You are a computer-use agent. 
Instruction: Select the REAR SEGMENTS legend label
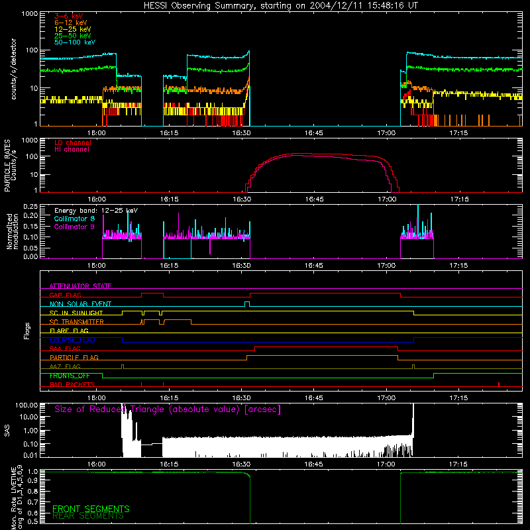click(88, 516)
